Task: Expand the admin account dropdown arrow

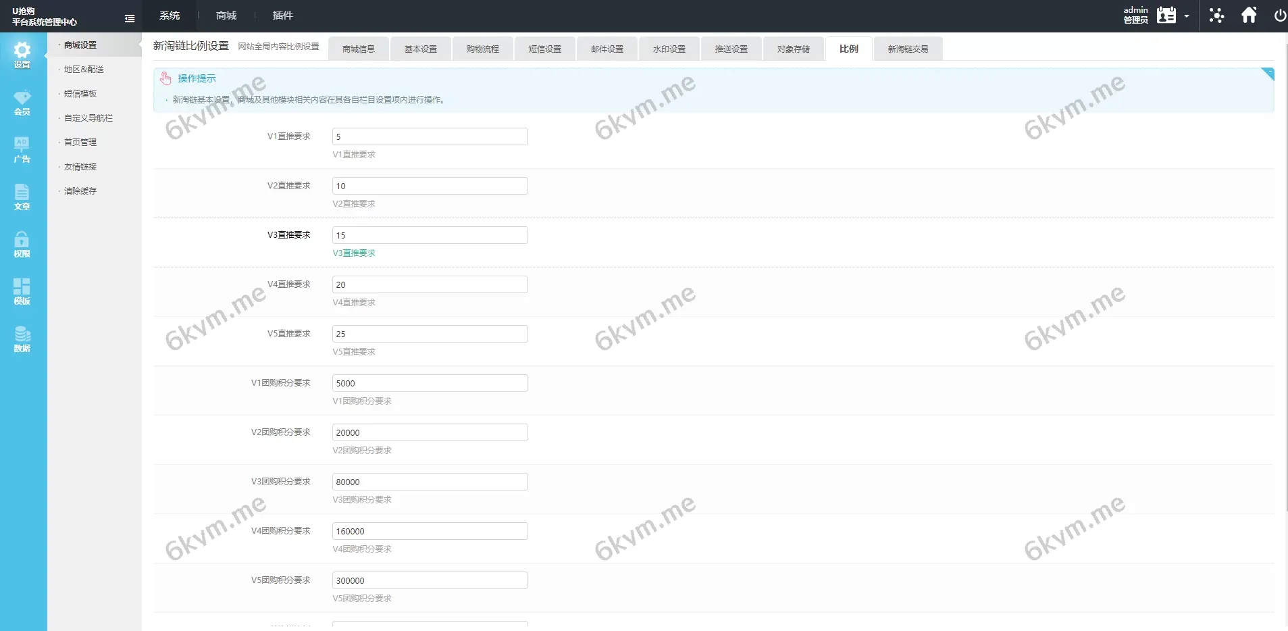Action: [x=1187, y=16]
